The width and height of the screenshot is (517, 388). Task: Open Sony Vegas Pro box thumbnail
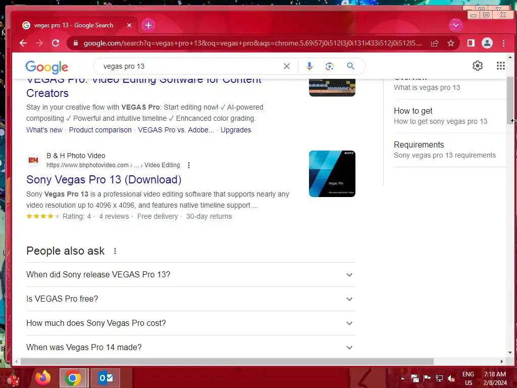click(332, 174)
